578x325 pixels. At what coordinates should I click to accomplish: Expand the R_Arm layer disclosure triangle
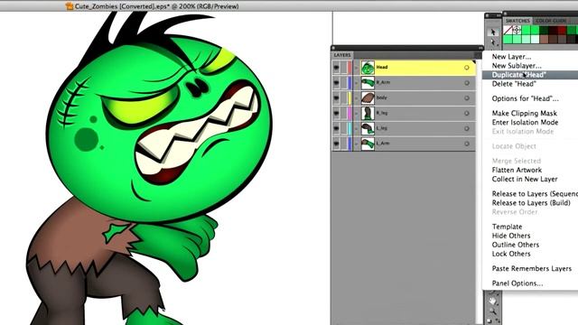pyautogui.click(x=357, y=83)
